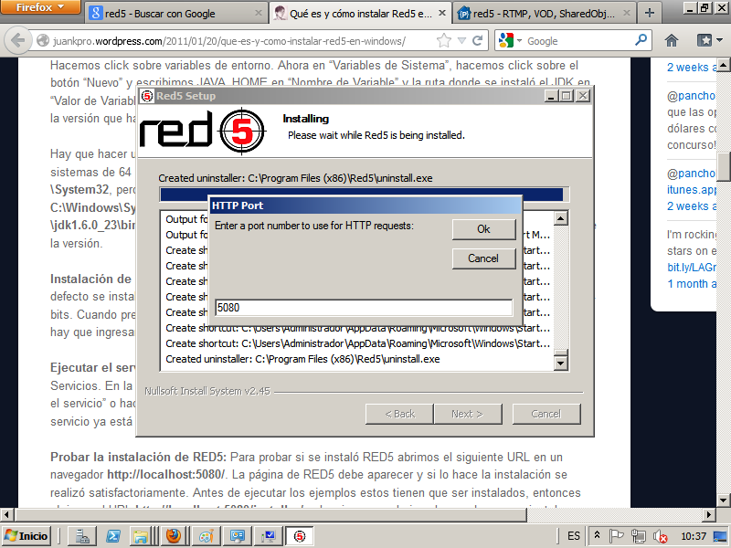
Task: Click the HTTP port number field showing 5080
Action: [x=364, y=308]
